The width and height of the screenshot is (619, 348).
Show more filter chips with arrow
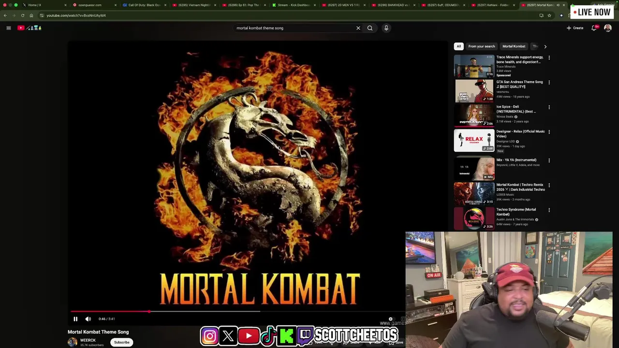tap(545, 46)
